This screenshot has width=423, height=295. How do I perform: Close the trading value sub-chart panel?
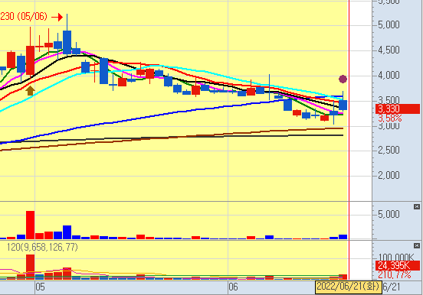point(417,246)
